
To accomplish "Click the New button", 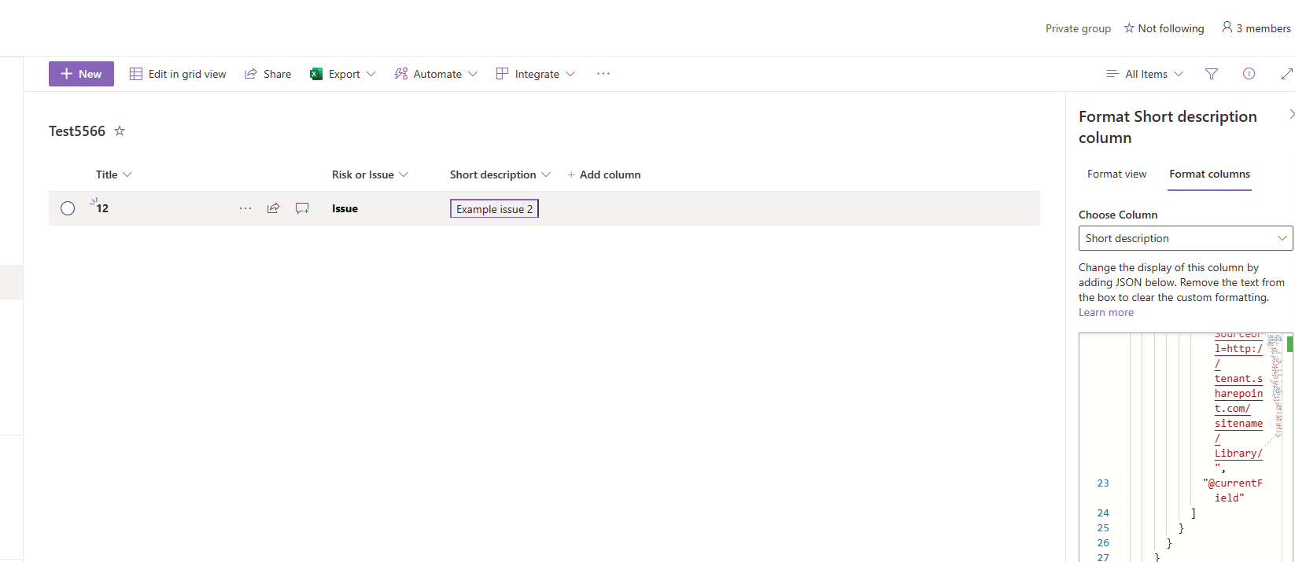I will 81,74.
